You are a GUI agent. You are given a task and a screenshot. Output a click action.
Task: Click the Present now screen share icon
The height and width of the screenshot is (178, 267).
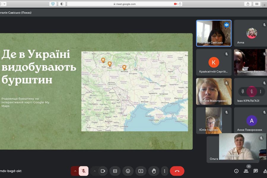pyautogui.click(x=141, y=171)
